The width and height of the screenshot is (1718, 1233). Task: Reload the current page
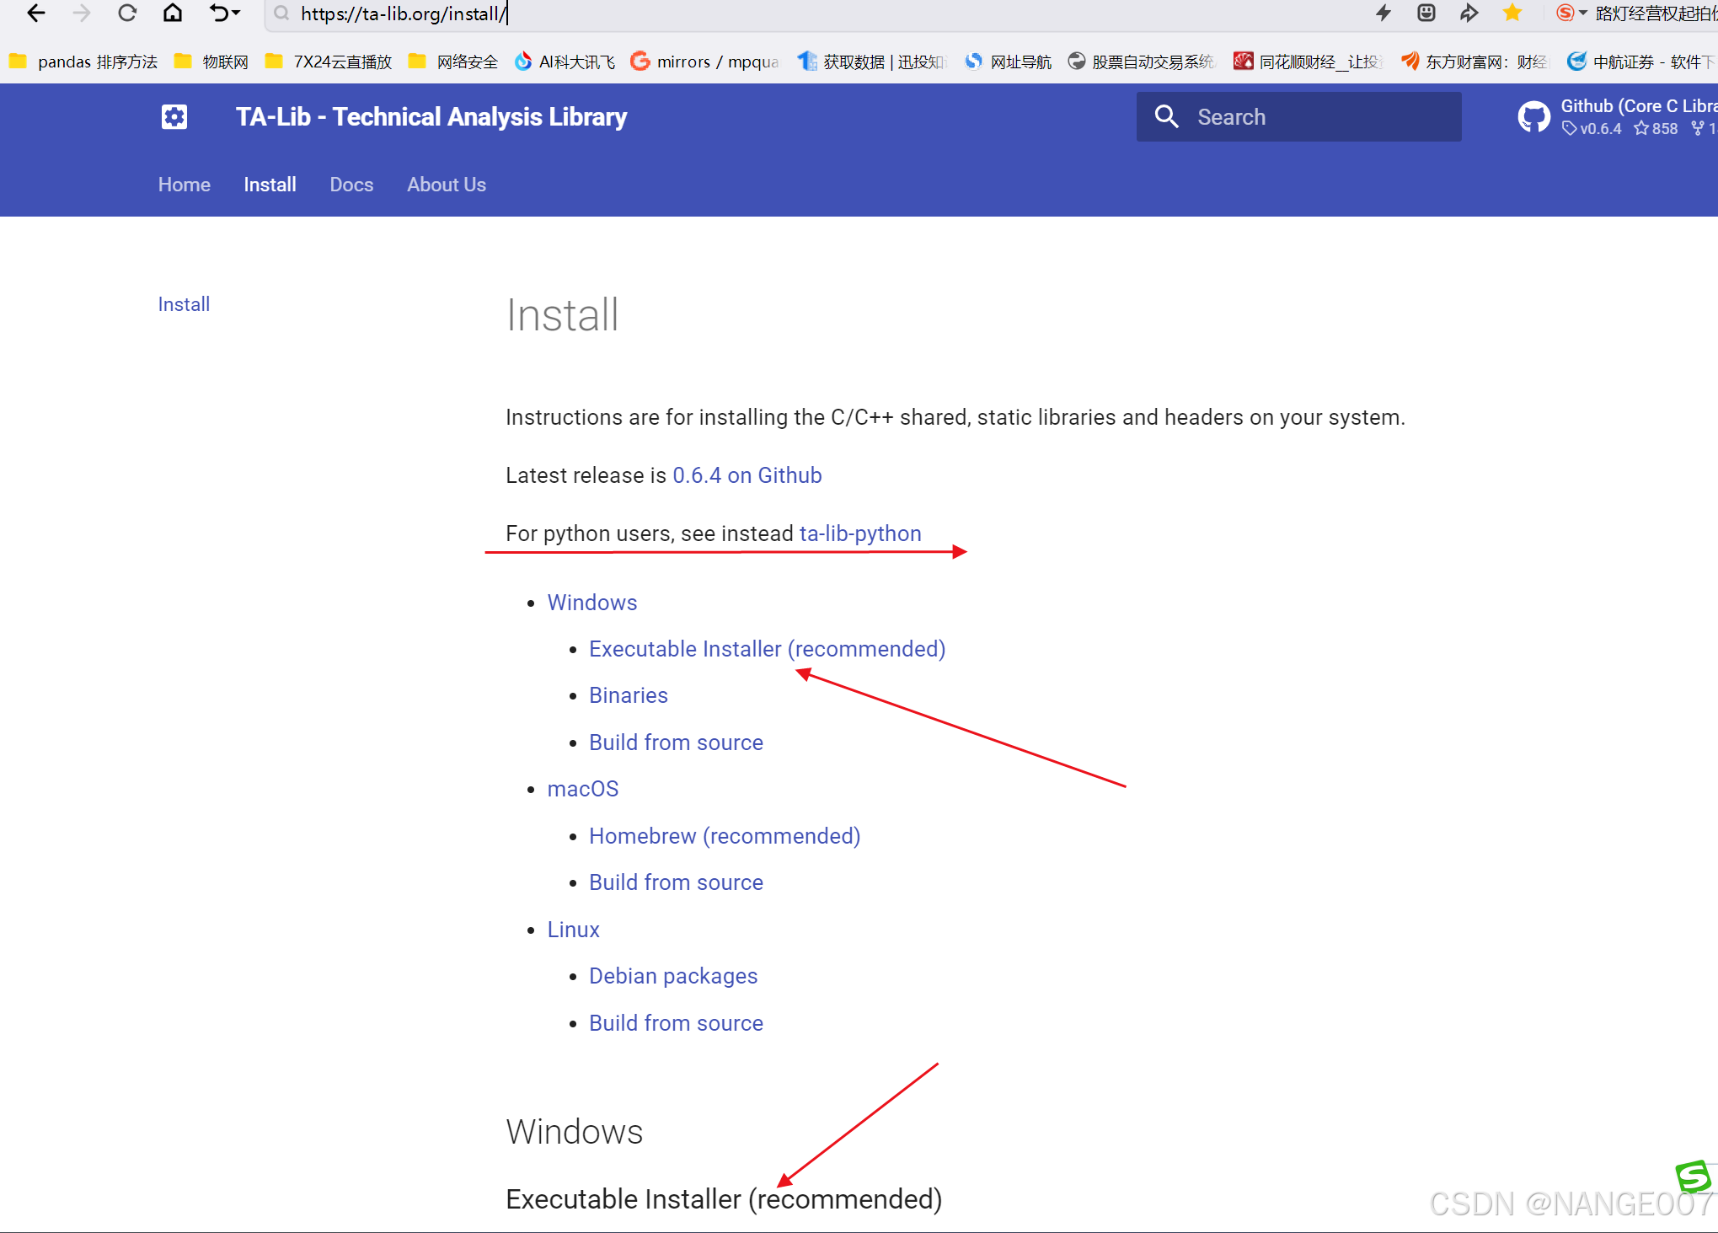[127, 13]
